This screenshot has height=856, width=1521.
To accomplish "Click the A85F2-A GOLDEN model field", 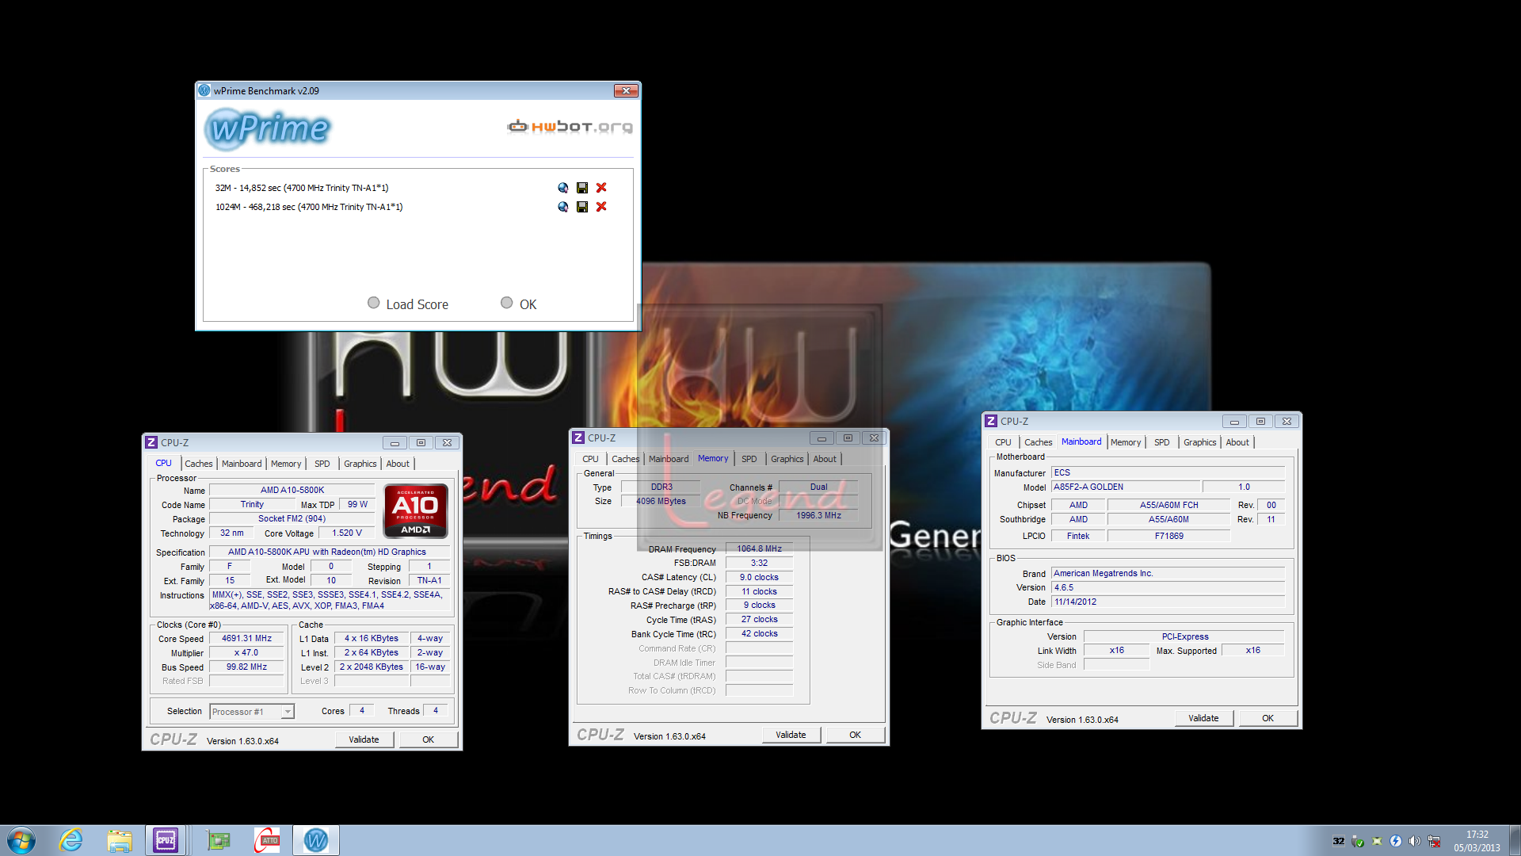I will pos(1126,487).
